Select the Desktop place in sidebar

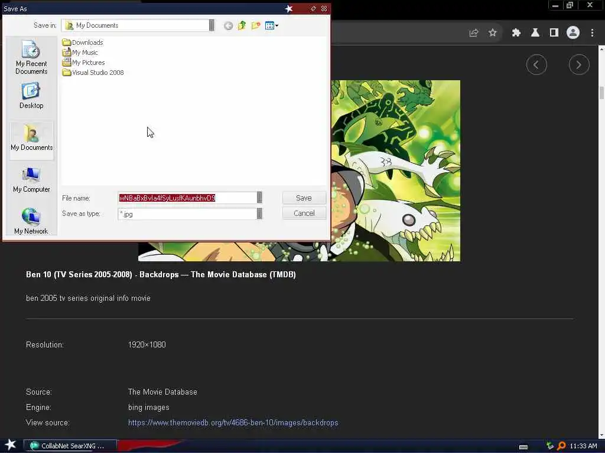coord(31,96)
